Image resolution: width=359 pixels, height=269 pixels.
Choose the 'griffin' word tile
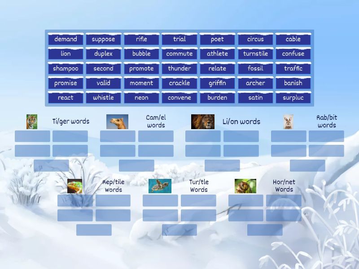point(217,83)
